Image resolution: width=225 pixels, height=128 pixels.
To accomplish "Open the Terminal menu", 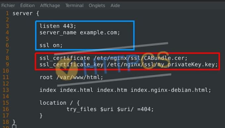I will coord(74,5).
